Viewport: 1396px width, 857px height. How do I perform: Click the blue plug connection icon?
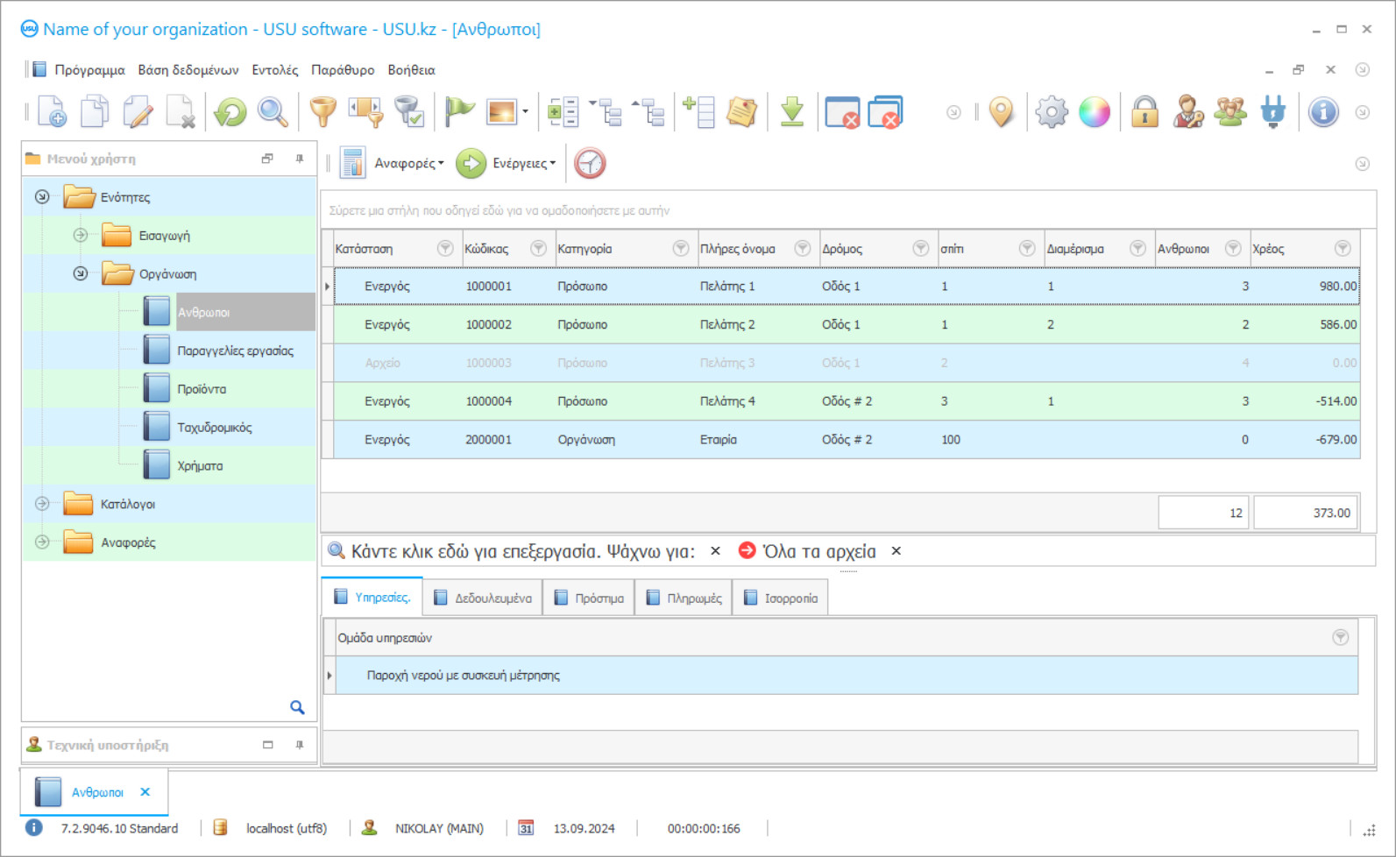pos(1273,112)
